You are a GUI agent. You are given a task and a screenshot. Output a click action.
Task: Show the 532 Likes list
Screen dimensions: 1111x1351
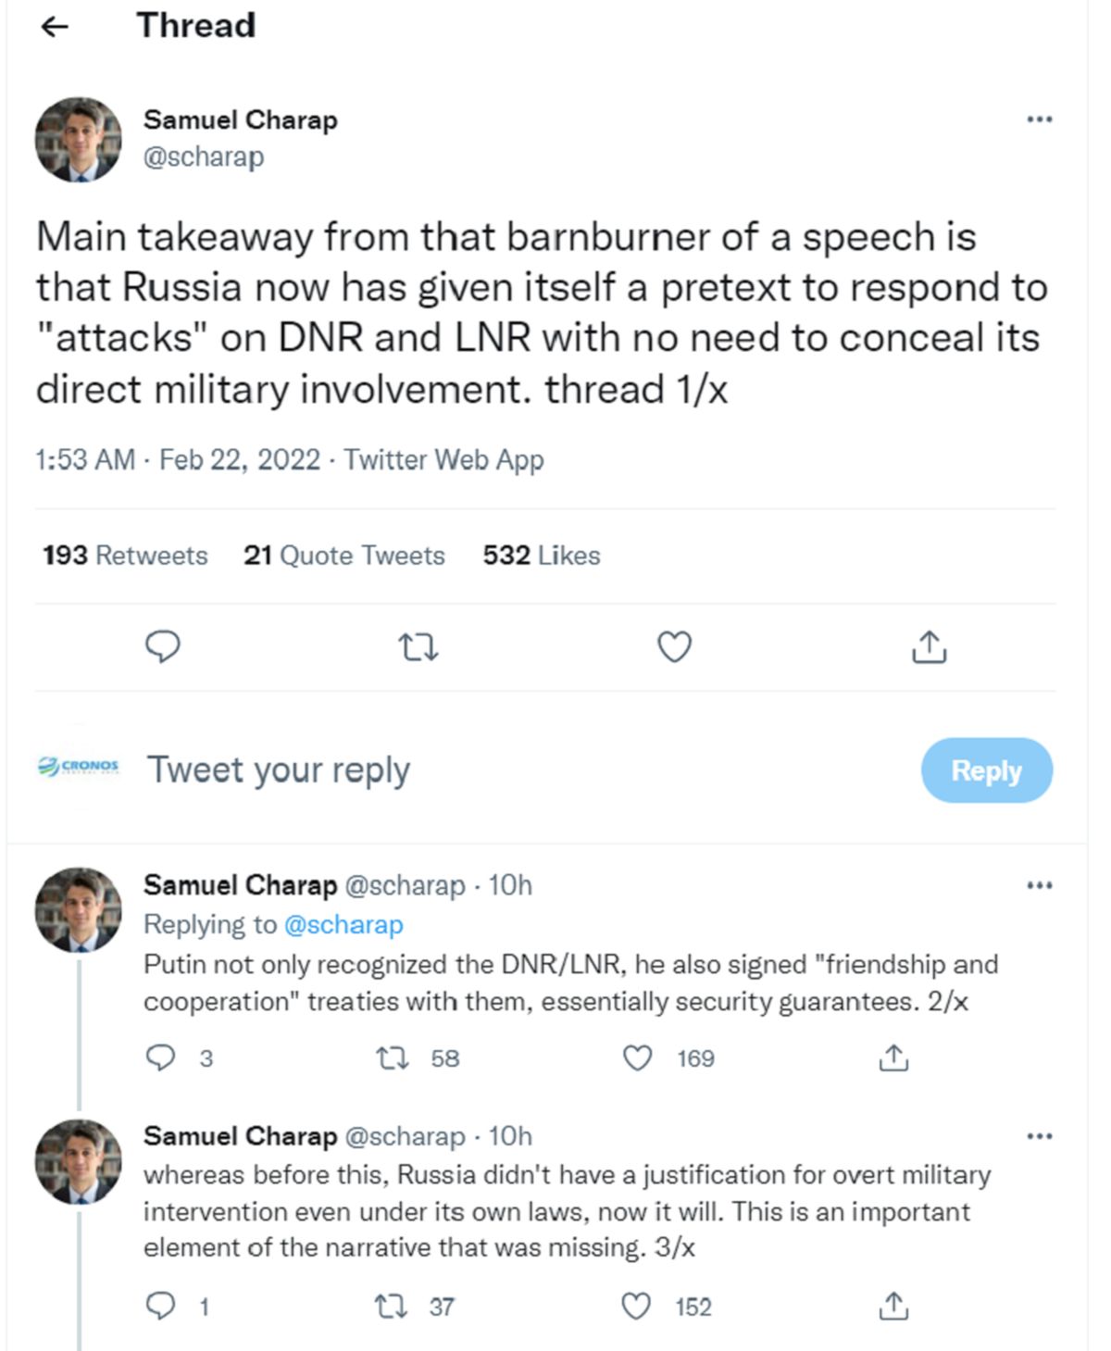click(x=542, y=556)
